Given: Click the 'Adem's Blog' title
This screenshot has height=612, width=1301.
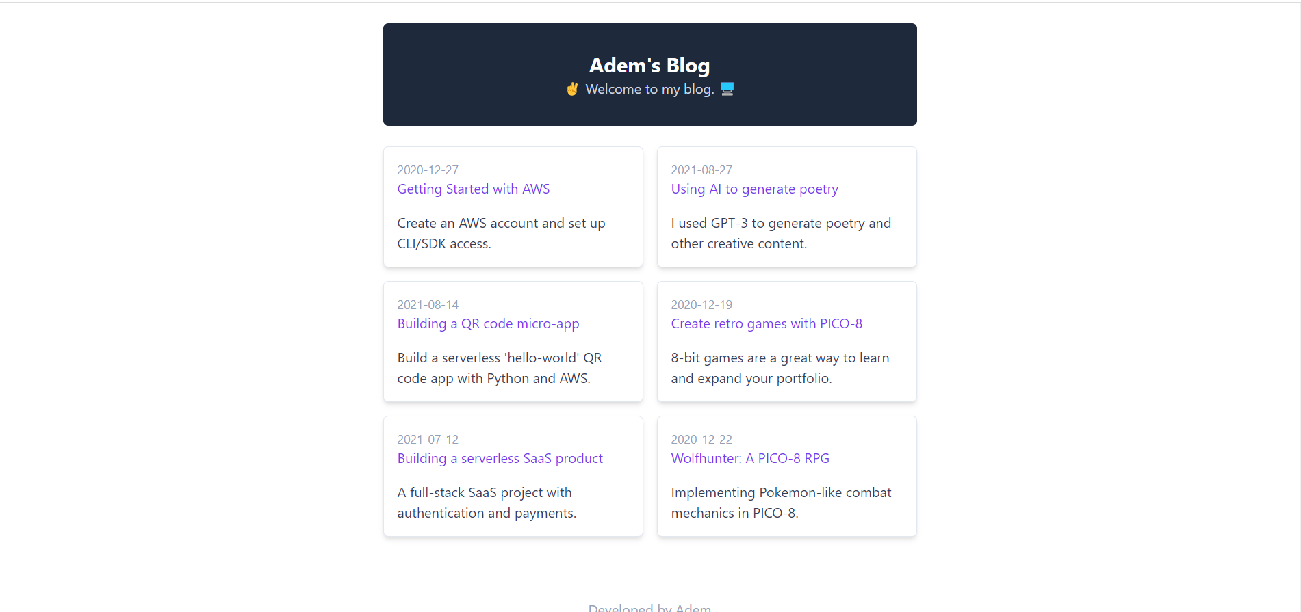Looking at the screenshot, I should coord(649,65).
